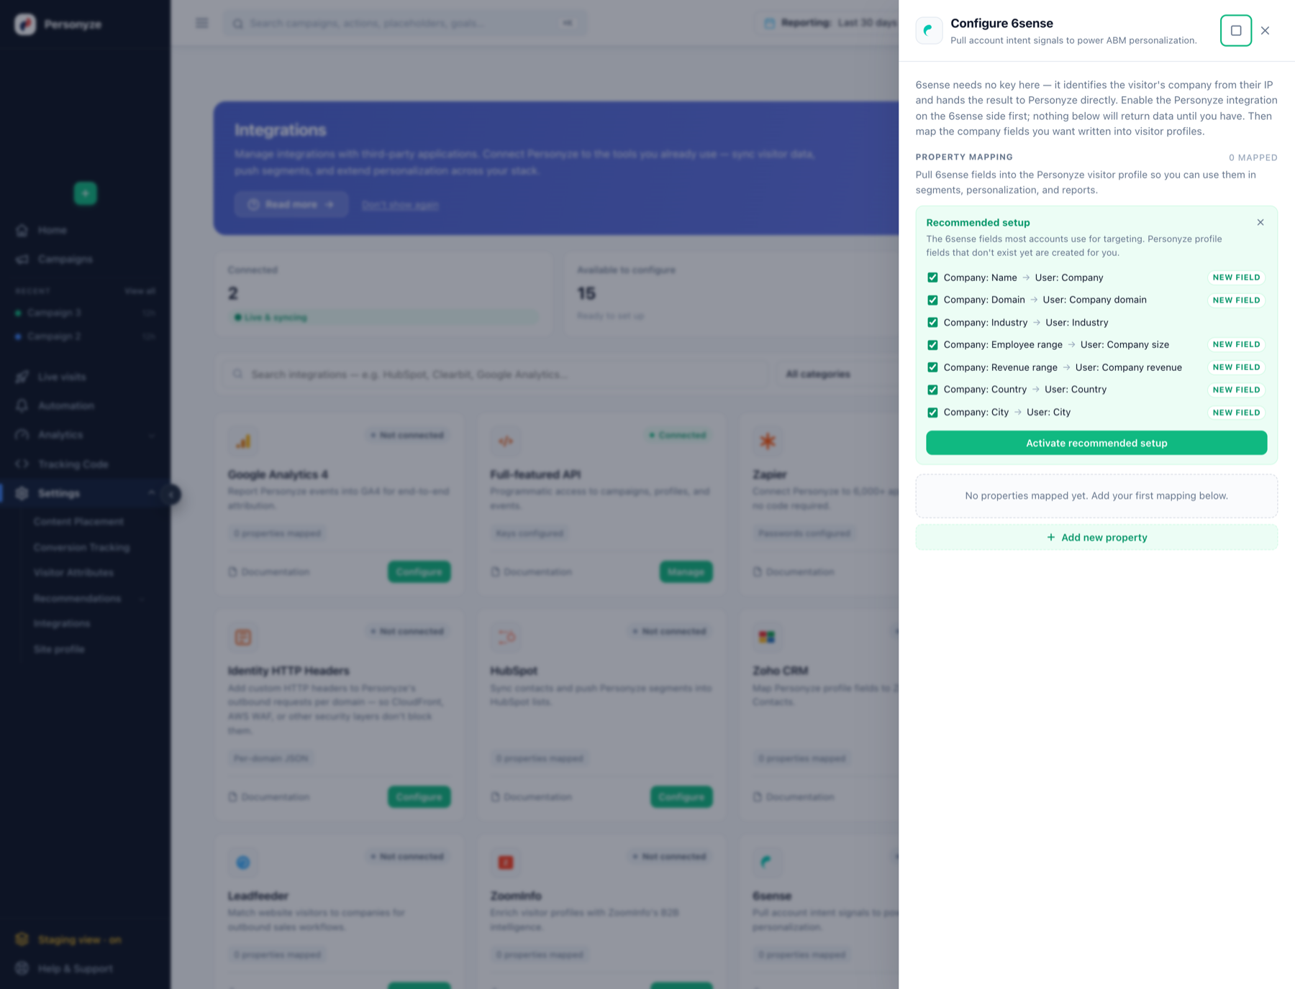Open Site profile under Settings
The height and width of the screenshot is (989, 1295).
pos(59,650)
